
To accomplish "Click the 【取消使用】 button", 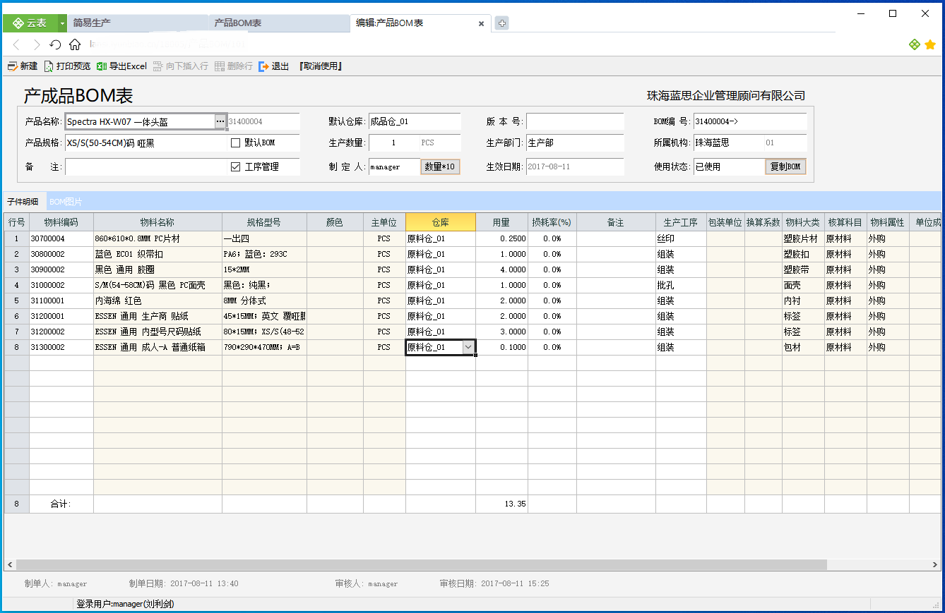I will click(321, 66).
